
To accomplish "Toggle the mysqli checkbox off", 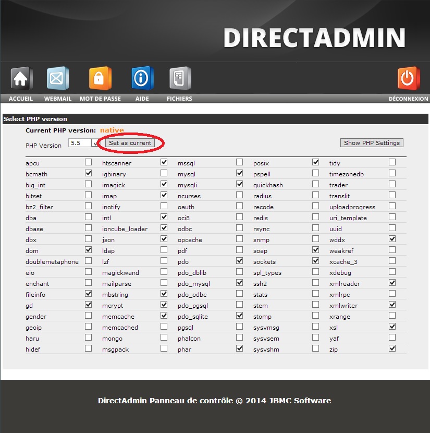I will 239,184.
